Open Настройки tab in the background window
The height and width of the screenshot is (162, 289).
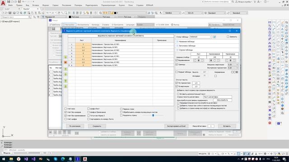tap(69, 25)
